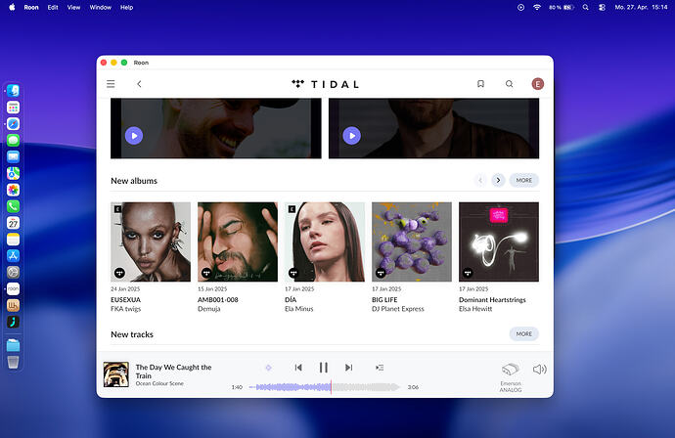Click the now-playing album art thumbnail

[115, 374]
